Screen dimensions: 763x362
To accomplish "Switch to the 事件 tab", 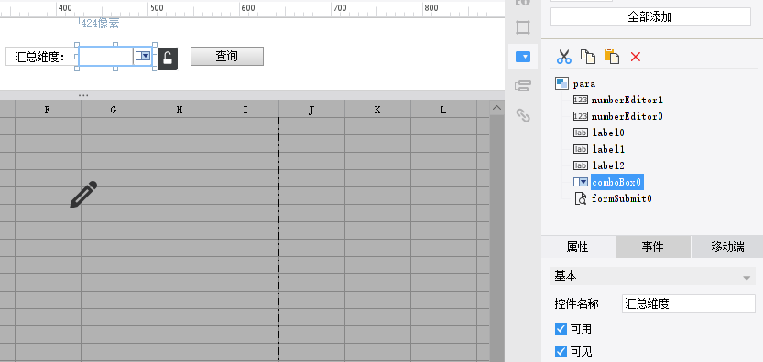I will [653, 247].
